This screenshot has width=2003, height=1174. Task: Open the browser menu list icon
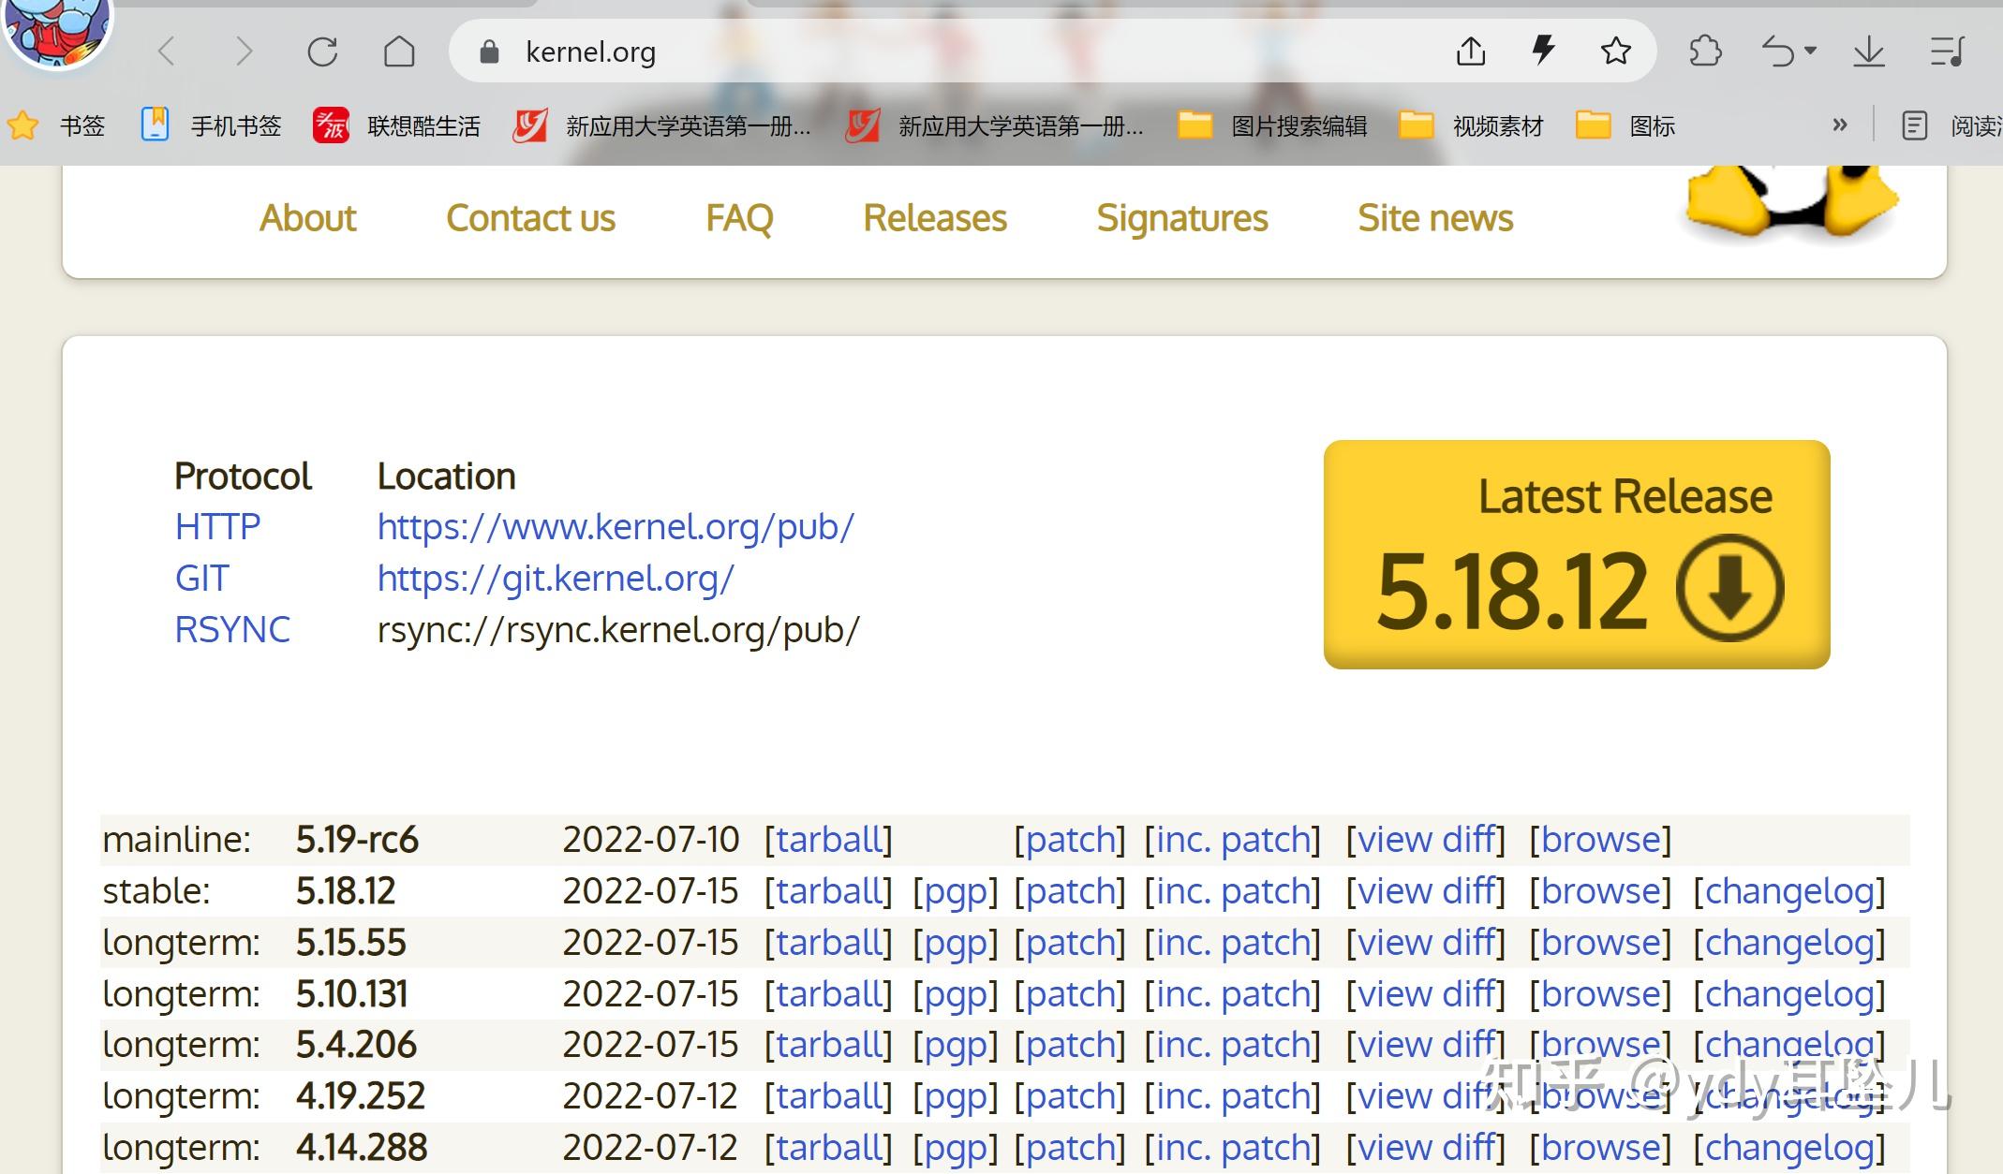pyautogui.click(x=1947, y=51)
